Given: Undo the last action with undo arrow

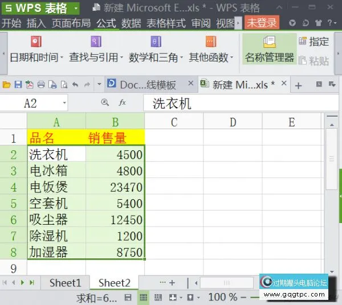Looking at the screenshot, I should pos(75,84).
